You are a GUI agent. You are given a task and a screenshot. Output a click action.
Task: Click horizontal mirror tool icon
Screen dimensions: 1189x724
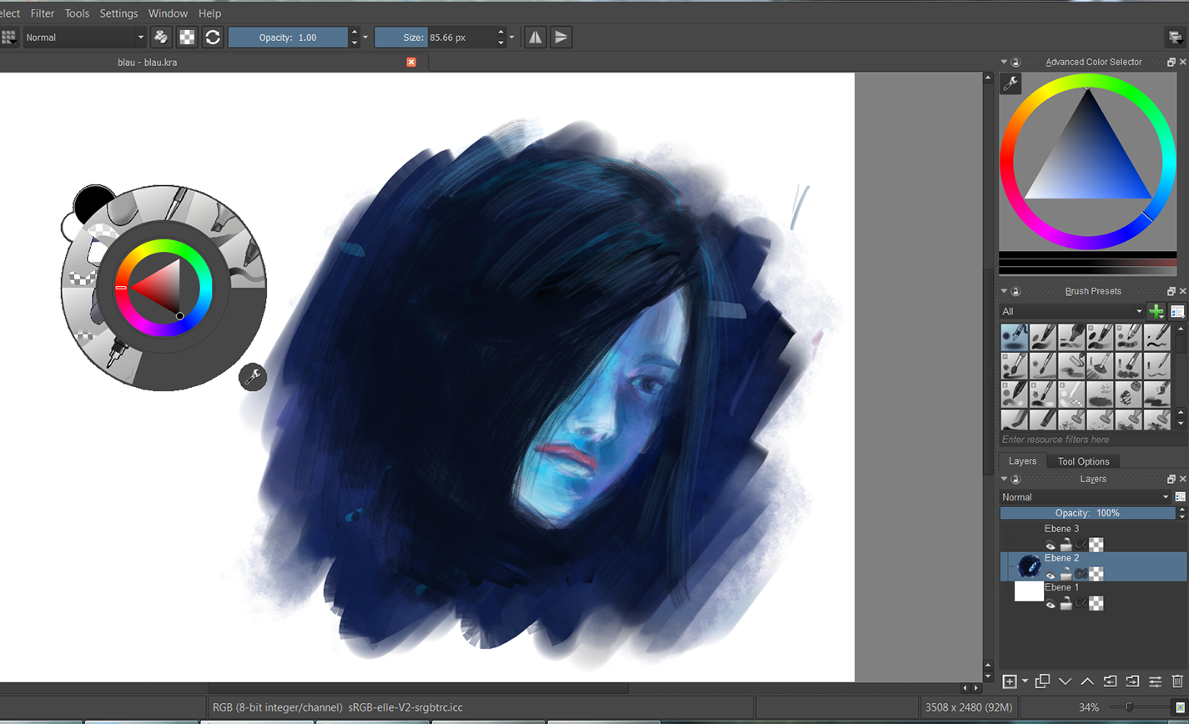535,38
